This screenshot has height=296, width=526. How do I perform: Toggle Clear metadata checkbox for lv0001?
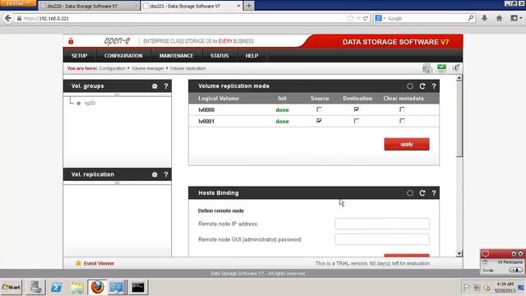tap(402, 121)
